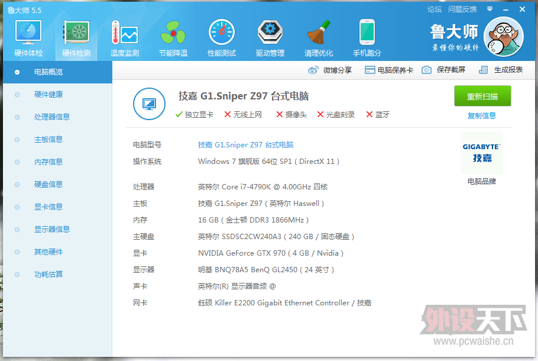Click 保存截屏 save screenshot text
The height and width of the screenshot is (361, 538).
pyautogui.click(x=451, y=70)
